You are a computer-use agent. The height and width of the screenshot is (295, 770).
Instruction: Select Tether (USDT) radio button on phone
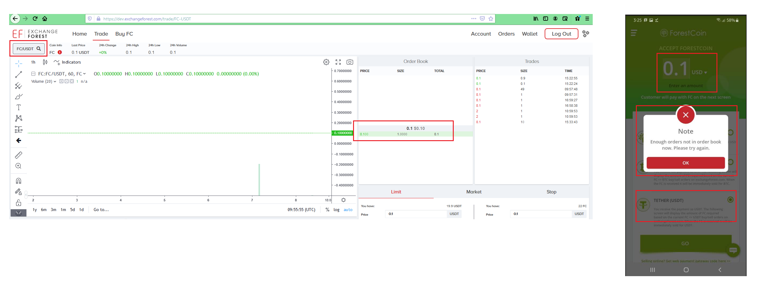pos(730,200)
